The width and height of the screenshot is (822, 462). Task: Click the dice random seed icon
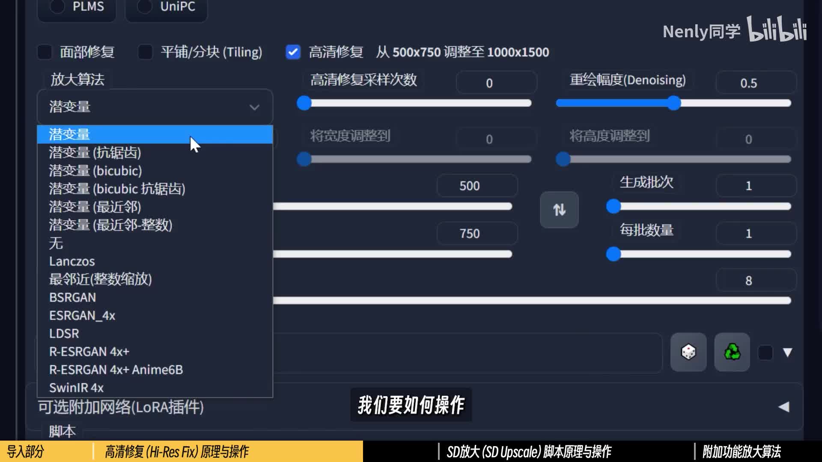click(x=688, y=352)
